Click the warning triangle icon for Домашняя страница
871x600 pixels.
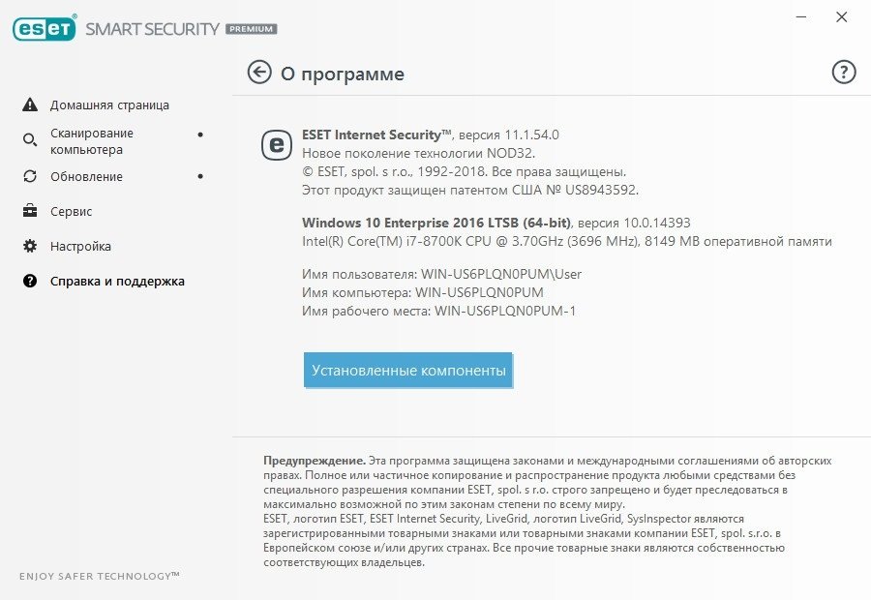point(30,105)
